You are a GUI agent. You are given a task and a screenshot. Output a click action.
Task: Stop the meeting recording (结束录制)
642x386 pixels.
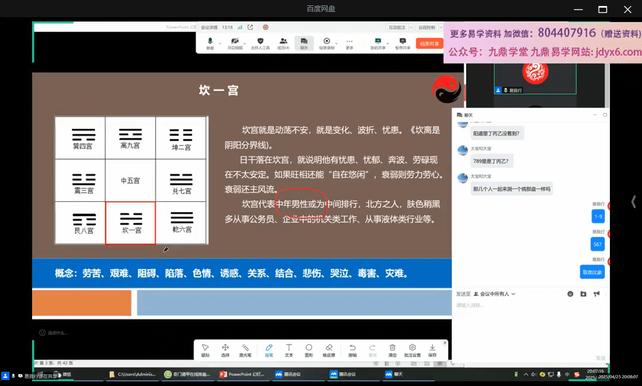click(326, 43)
